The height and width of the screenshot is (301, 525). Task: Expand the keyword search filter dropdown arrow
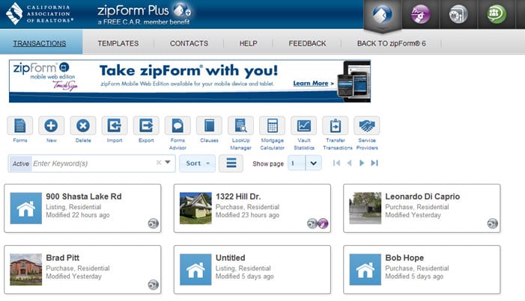coord(168,162)
